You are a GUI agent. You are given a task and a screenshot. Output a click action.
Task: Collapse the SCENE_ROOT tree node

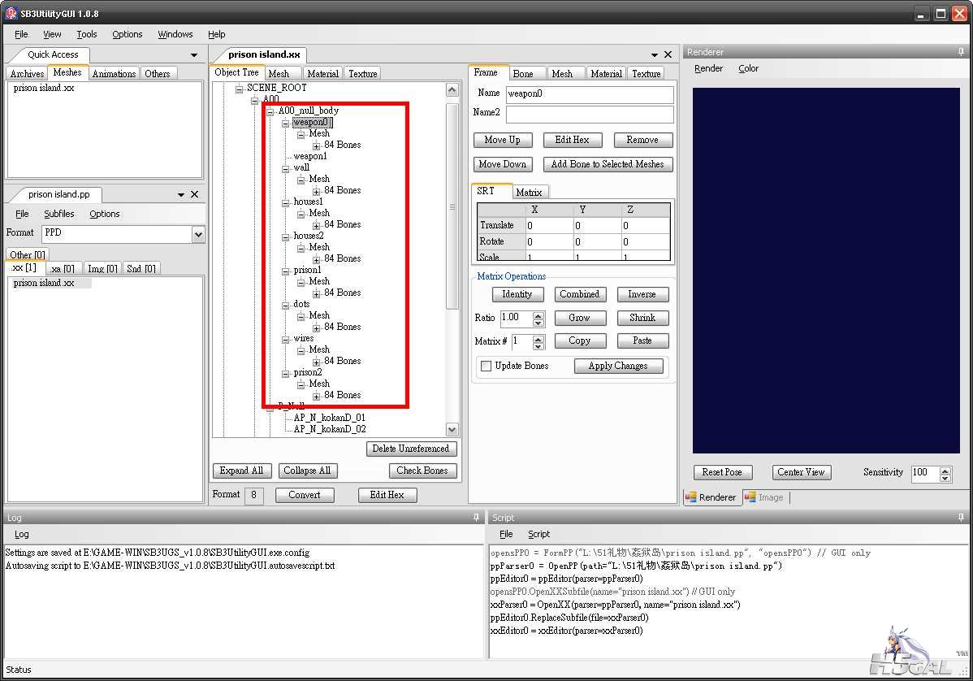(240, 89)
